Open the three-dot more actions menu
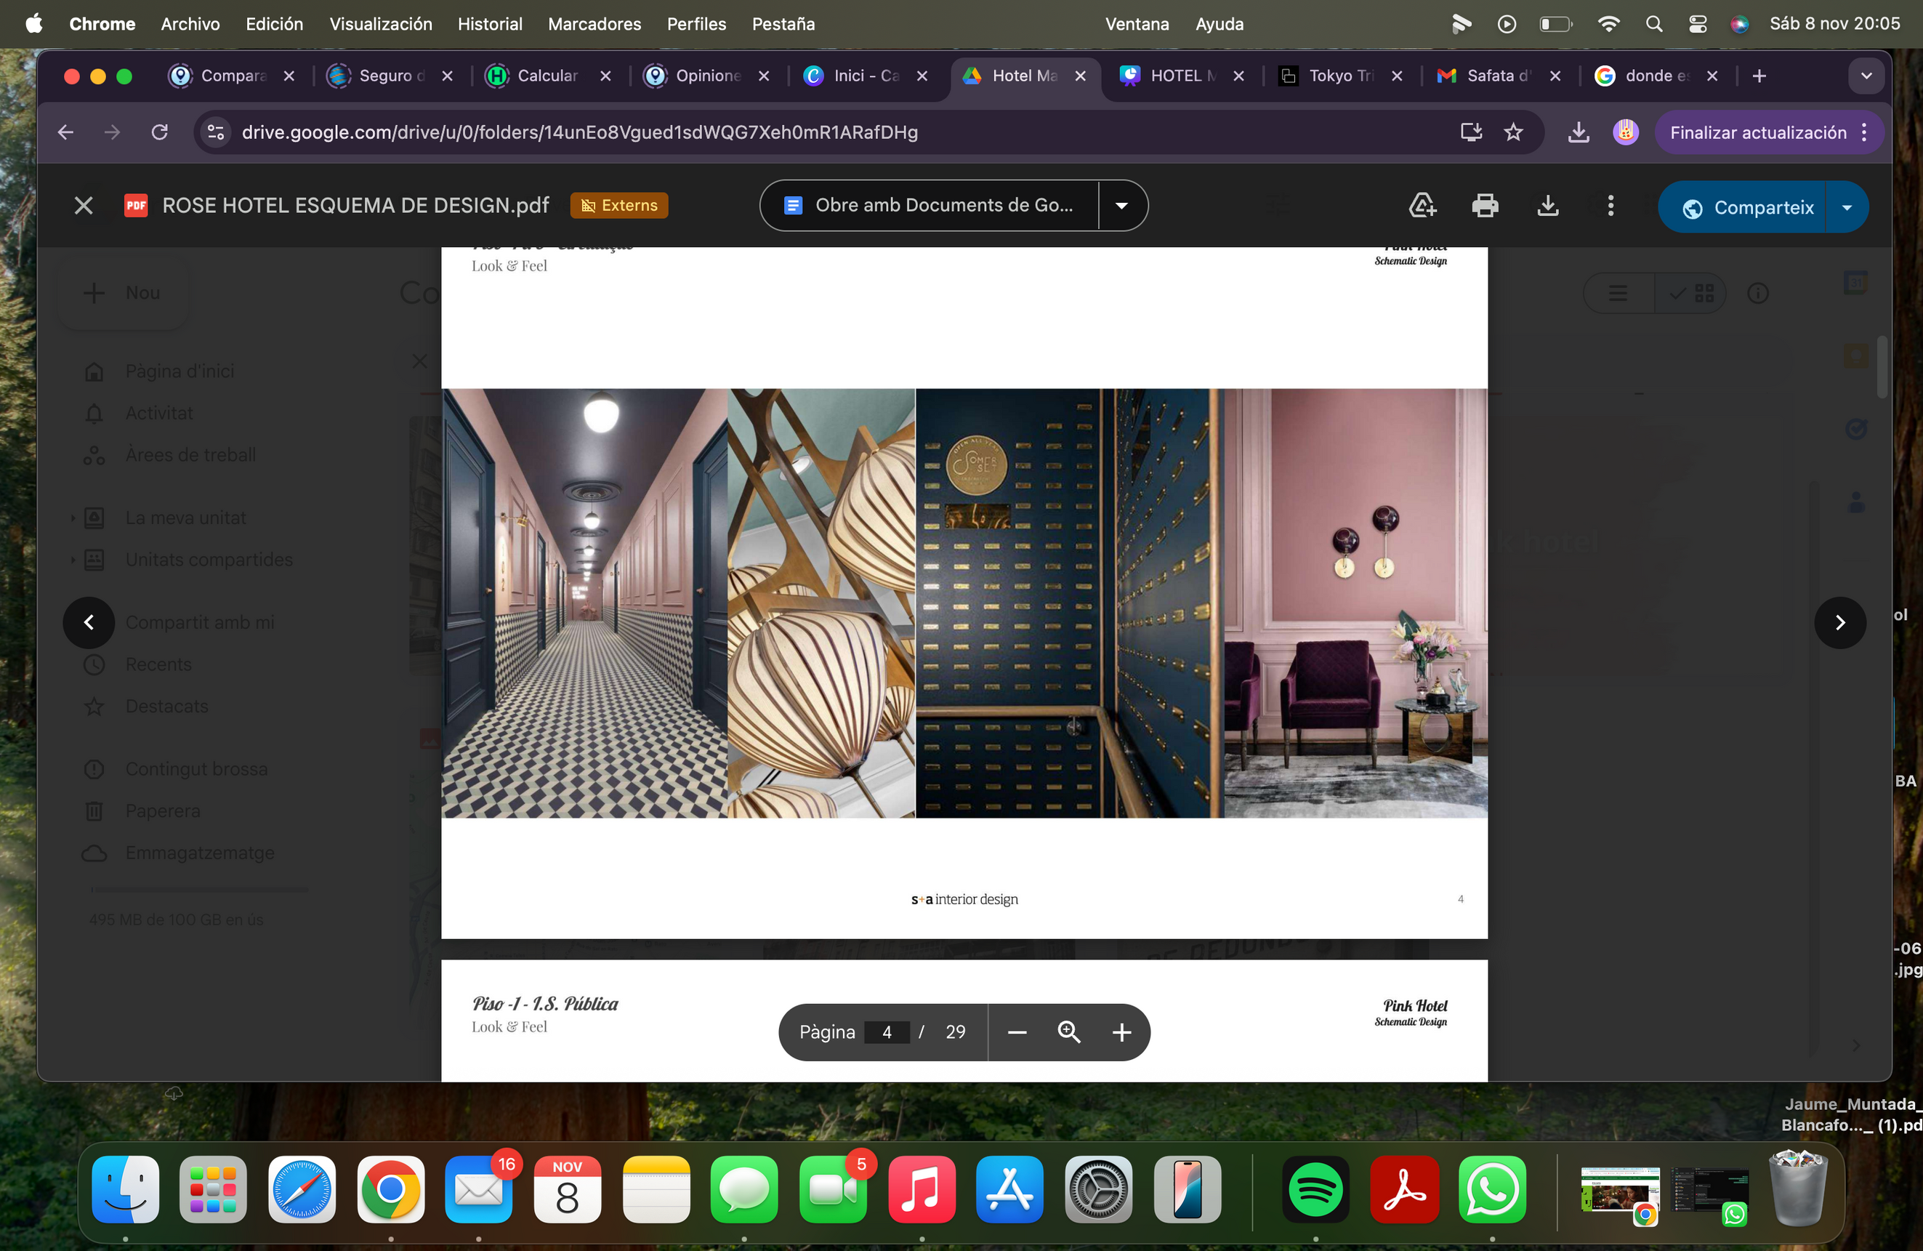 (x=1610, y=206)
